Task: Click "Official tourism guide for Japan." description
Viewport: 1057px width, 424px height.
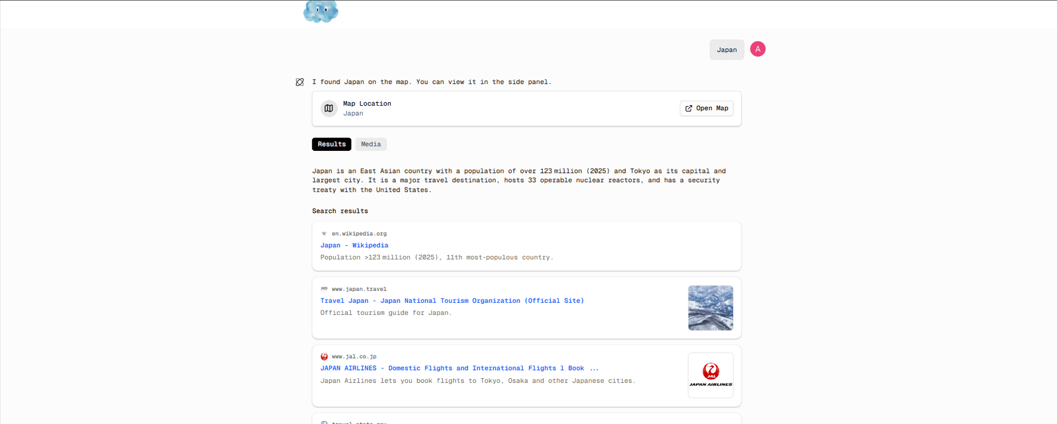Action: coord(386,313)
